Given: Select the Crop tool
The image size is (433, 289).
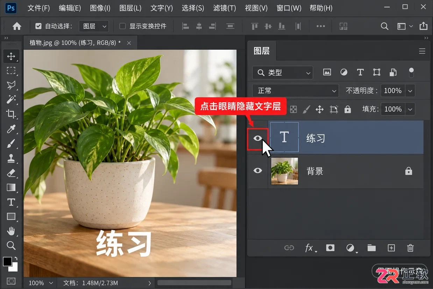Looking at the screenshot, I should pyautogui.click(x=11, y=114).
